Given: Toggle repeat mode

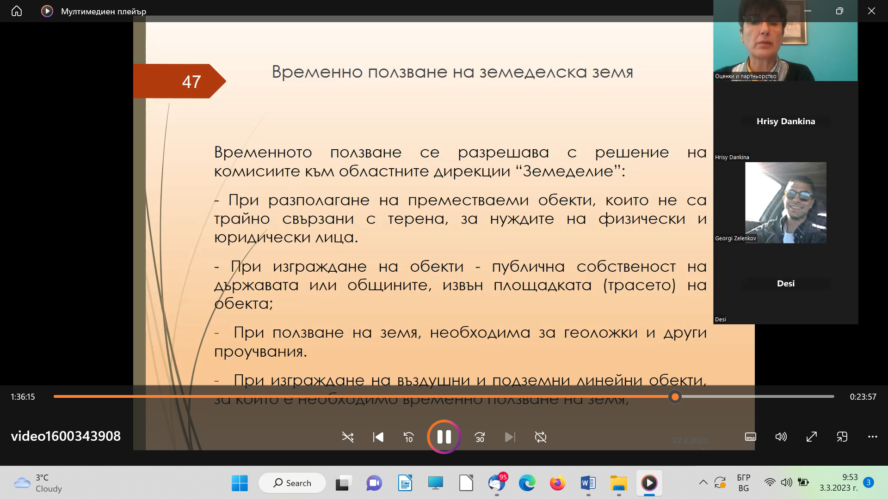Looking at the screenshot, I should [x=541, y=437].
